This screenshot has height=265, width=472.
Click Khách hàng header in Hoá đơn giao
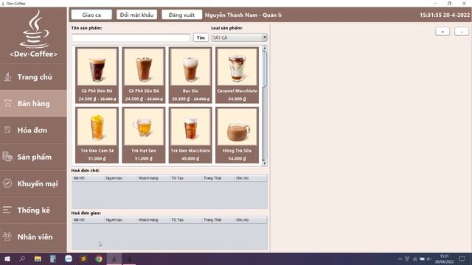[153, 220]
